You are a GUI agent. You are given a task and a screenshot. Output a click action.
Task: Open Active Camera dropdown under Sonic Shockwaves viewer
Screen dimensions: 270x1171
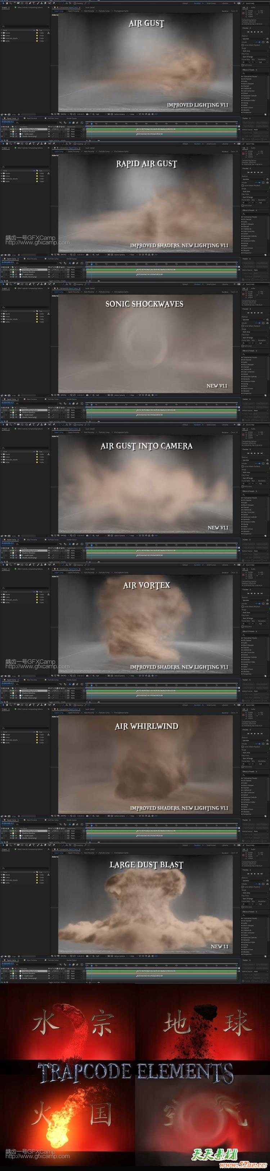click(x=120, y=395)
